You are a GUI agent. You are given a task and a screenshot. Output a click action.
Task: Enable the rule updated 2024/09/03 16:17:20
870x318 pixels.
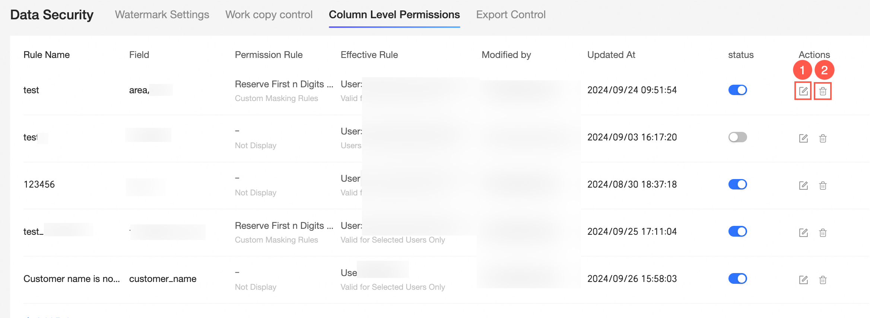click(737, 137)
